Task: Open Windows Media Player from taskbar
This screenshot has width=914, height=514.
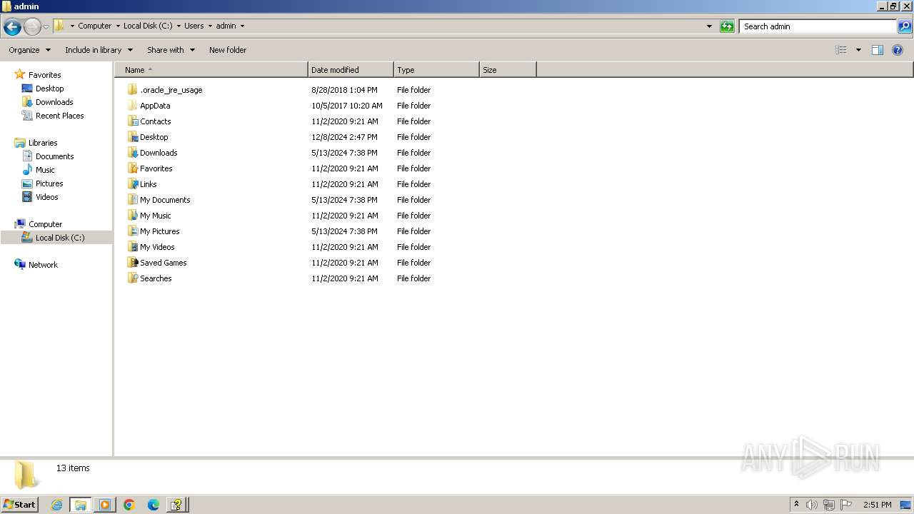Action: click(x=105, y=505)
